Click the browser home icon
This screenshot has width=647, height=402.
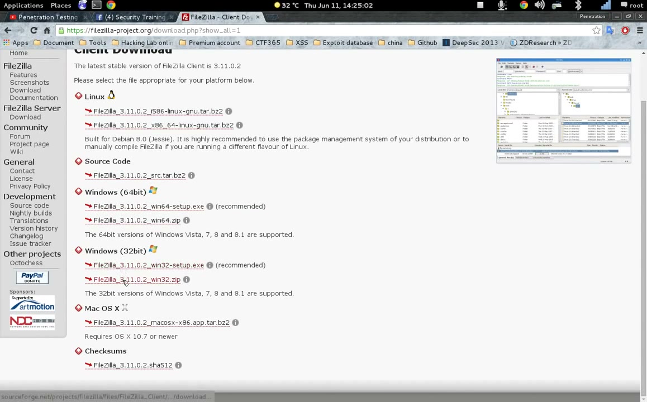click(x=47, y=30)
